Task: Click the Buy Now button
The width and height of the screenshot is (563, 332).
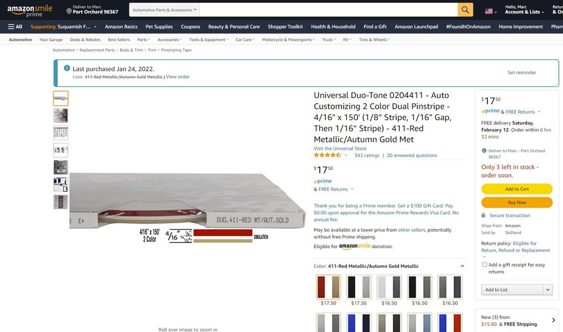Action: 517,203
